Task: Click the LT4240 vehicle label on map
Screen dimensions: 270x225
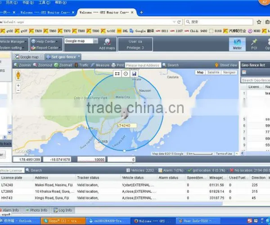Action: click(x=127, y=126)
